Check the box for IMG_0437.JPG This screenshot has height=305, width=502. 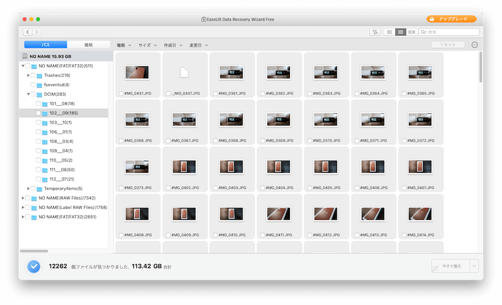tap(121, 94)
